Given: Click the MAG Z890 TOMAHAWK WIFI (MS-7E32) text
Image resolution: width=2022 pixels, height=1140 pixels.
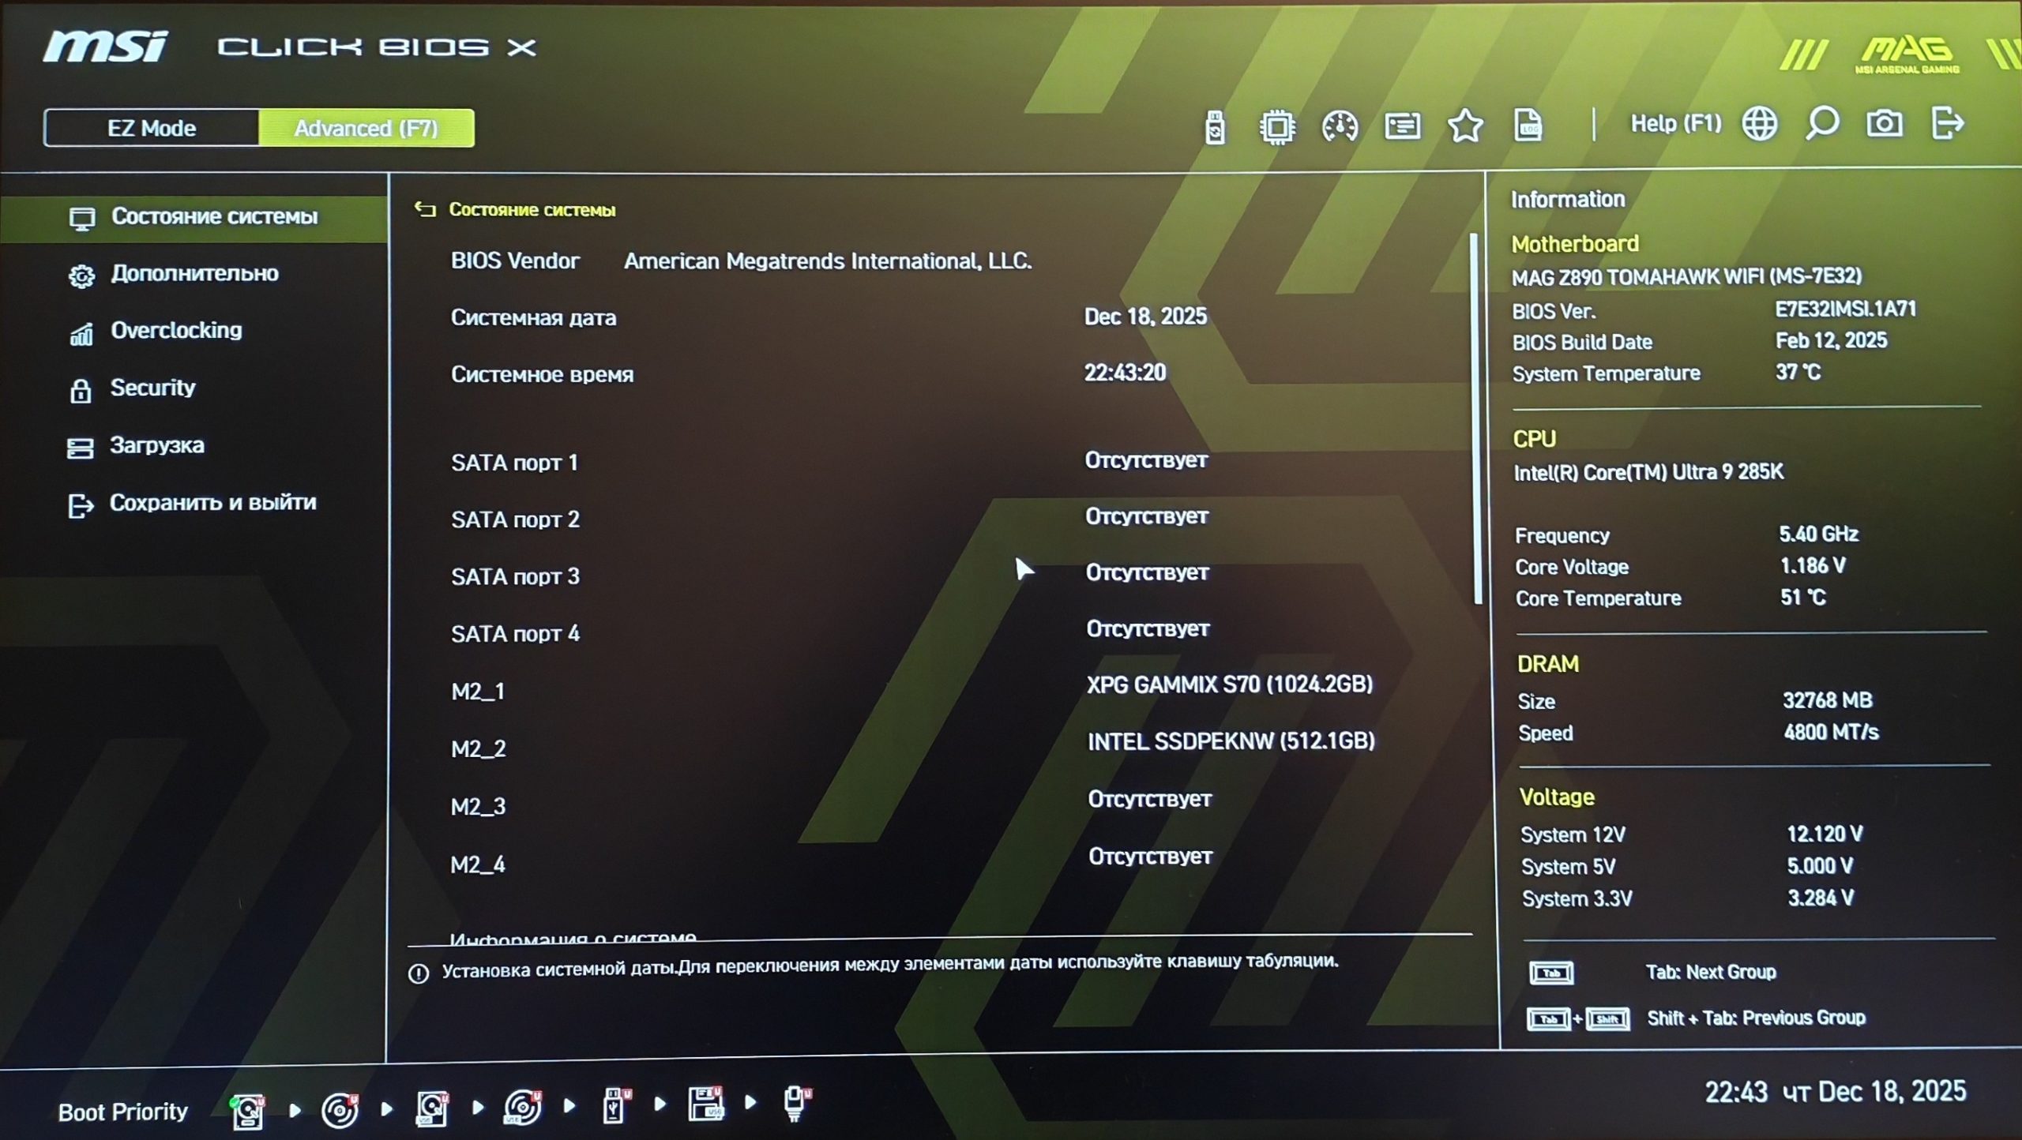Looking at the screenshot, I should (x=1686, y=276).
